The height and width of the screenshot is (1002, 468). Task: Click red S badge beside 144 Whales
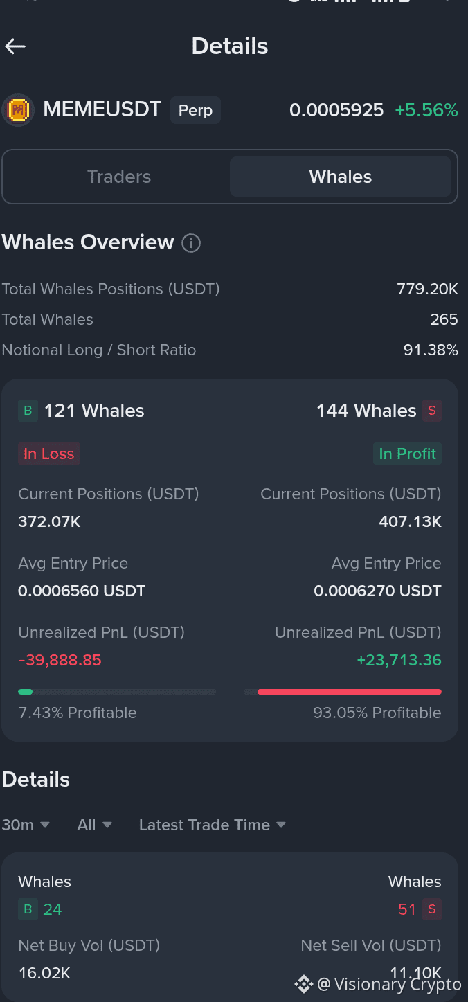click(432, 411)
